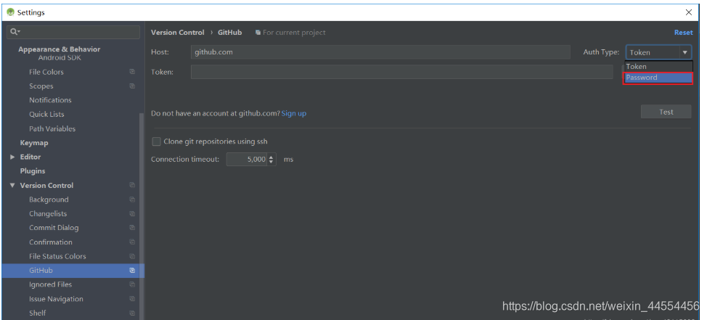The height and width of the screenshot is (320, 707).
Task: Open Notifications settings
Action: coord(50,100)
